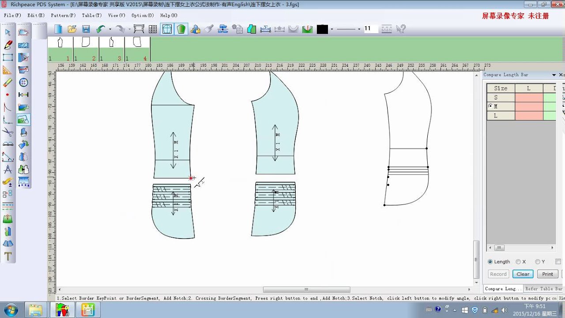The image size is (565, 318).
Task: Open the Option menu
Action: (143, 15)
